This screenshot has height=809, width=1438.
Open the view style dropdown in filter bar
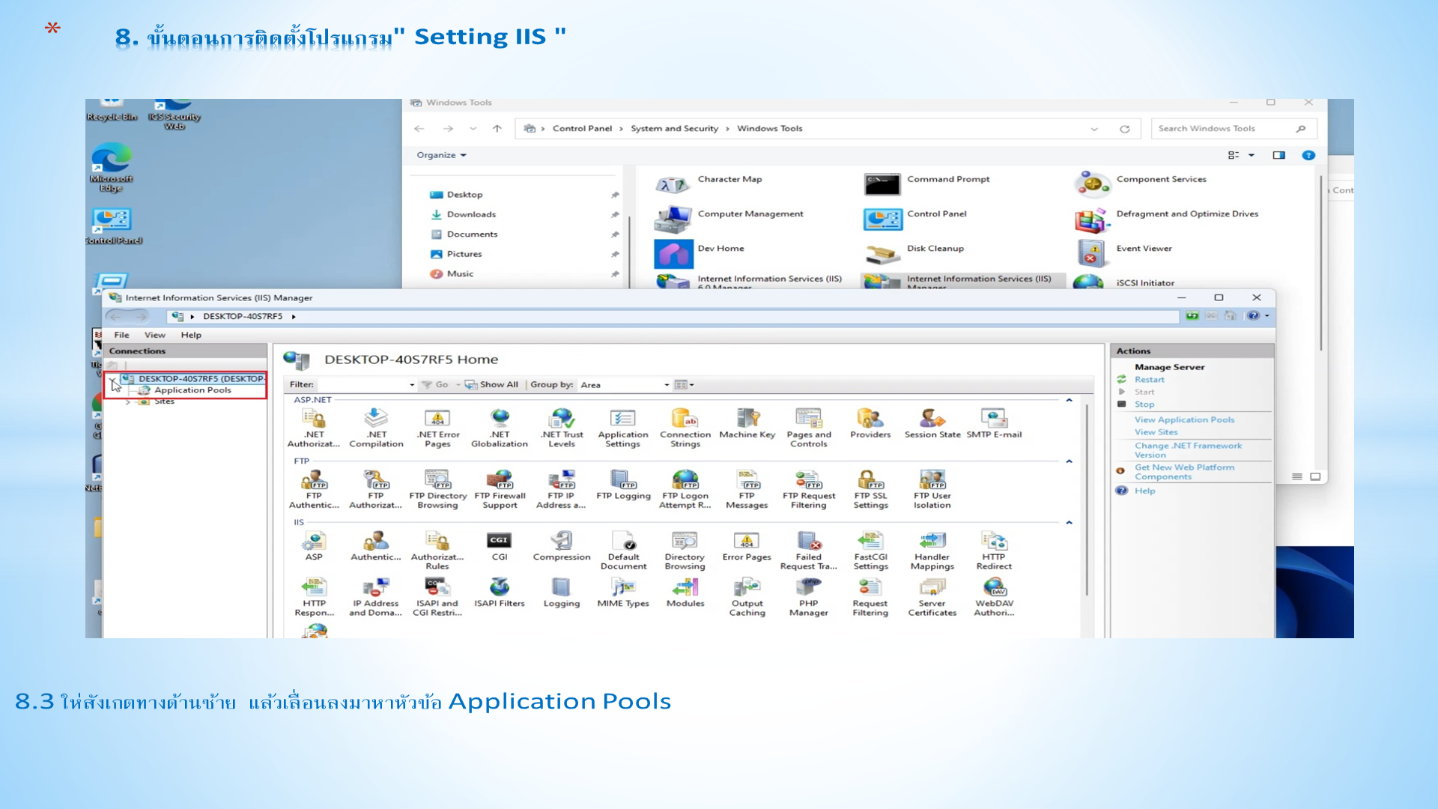685,385
